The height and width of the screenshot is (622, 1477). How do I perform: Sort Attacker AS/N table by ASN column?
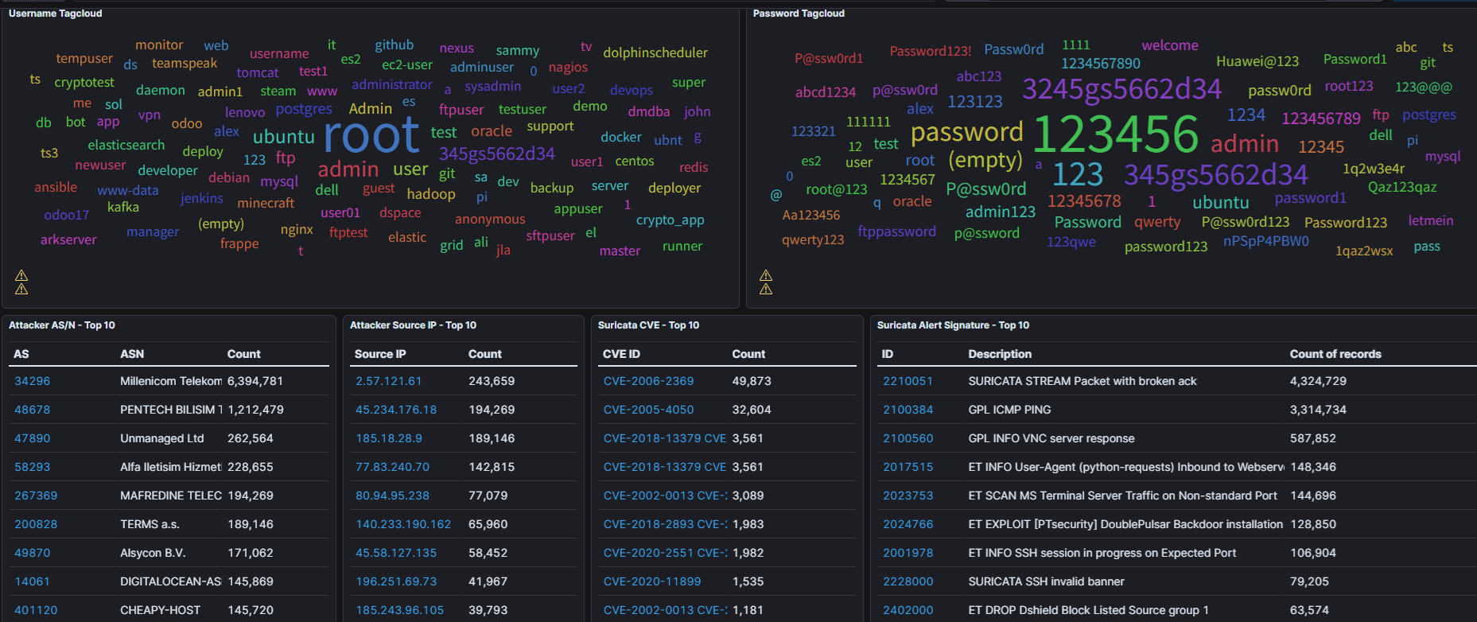(x=132, y=354)
